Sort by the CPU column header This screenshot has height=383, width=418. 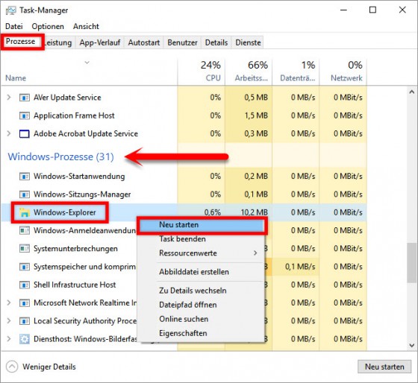tap(202, 72)
